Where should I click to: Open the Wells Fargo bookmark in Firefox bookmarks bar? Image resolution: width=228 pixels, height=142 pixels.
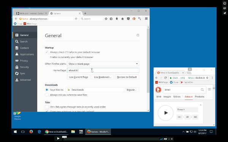tap(30, 23)
